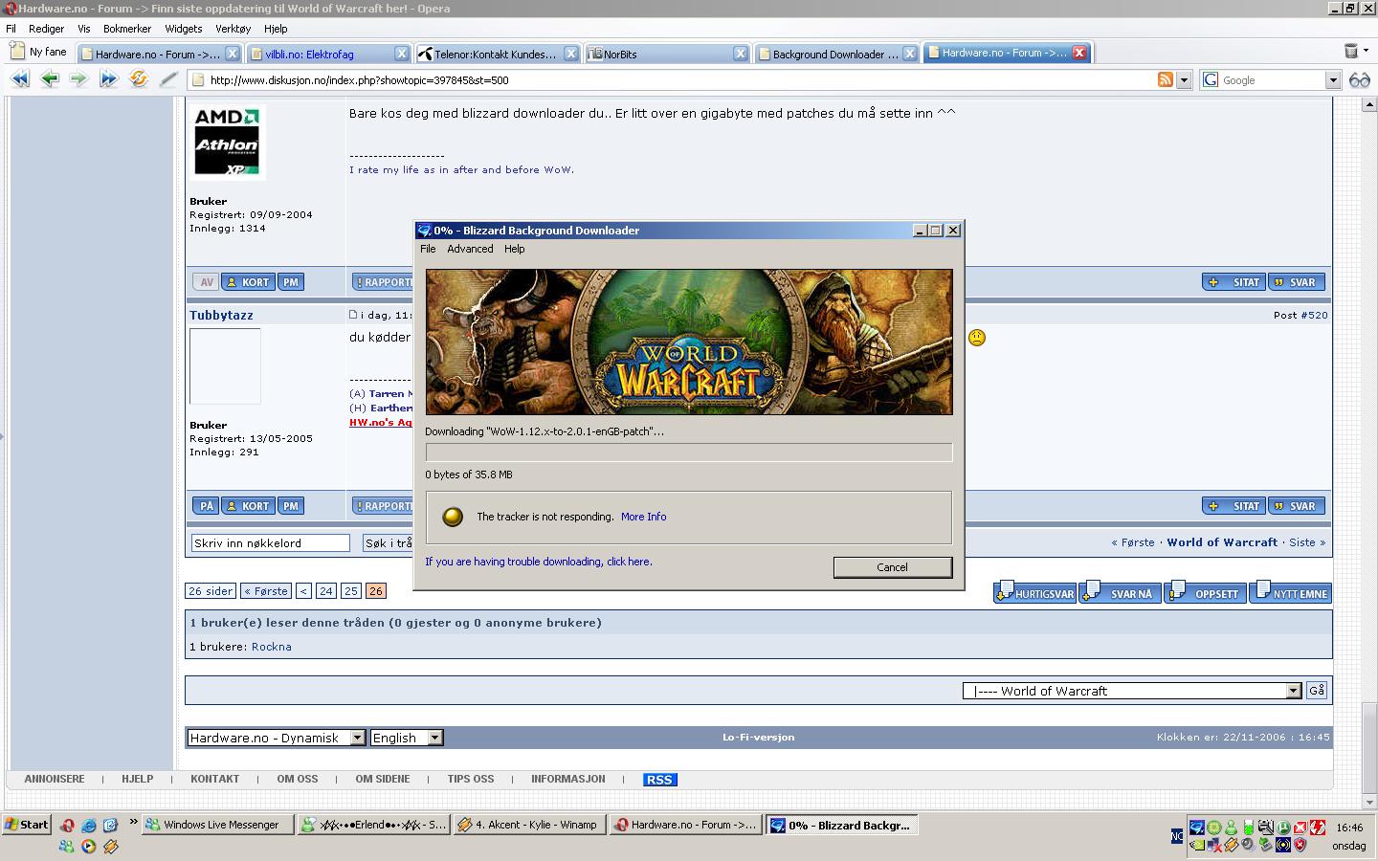The width and height of the screenshot is (1378, 861).
Task: Click the PÅ online status badge for Tubbytazz
Action: pos(206,506)
